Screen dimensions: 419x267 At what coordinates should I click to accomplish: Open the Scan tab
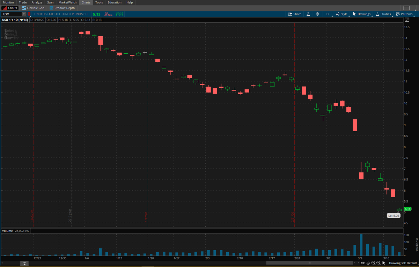50,2
